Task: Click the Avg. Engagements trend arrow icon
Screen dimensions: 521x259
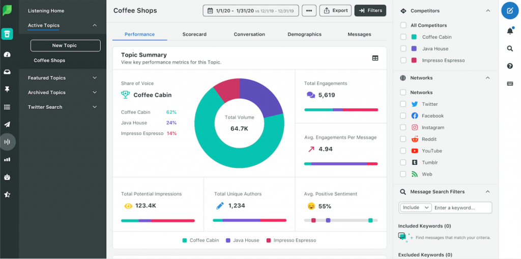Action: [311, 149]
